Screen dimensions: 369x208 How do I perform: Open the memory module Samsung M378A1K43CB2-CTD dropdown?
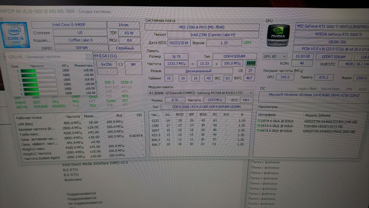tap(200, 93)
